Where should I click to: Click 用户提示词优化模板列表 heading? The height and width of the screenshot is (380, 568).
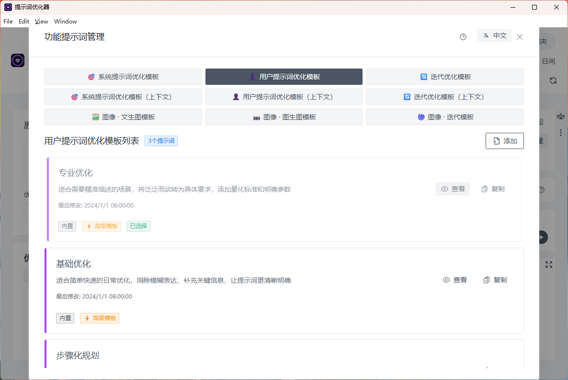[91, 141]
